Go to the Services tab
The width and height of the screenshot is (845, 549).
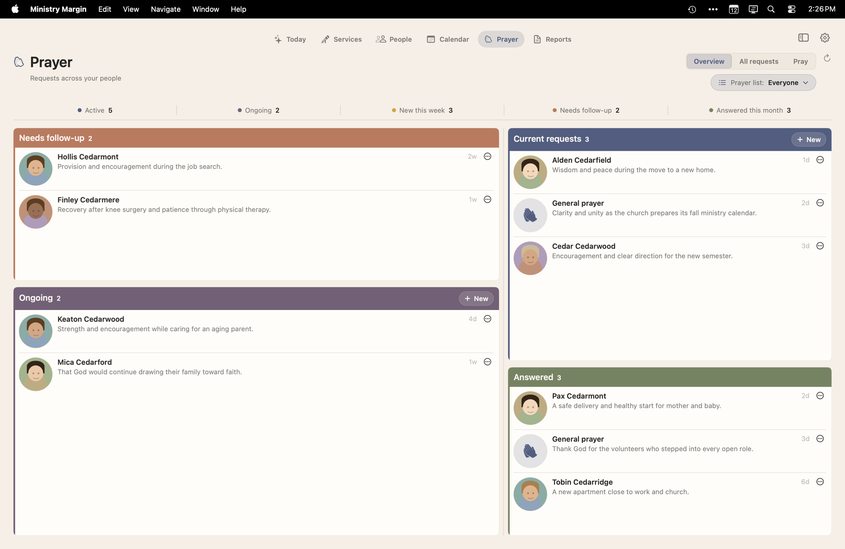(x=342, y=39)
